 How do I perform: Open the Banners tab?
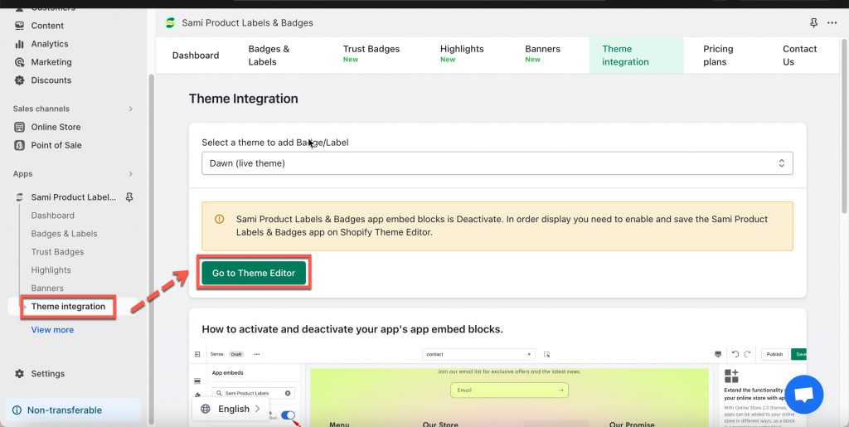point(542,56)
